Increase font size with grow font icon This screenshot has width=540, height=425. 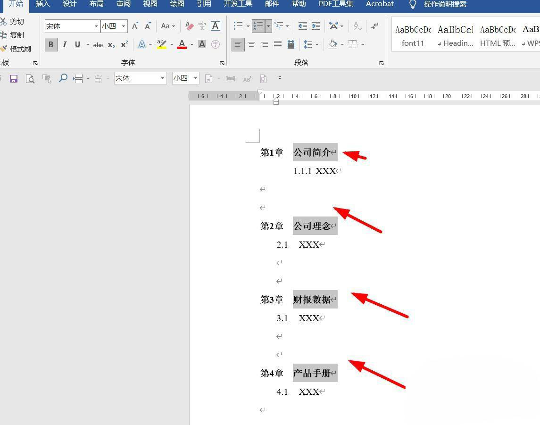(x=135, y=26)
